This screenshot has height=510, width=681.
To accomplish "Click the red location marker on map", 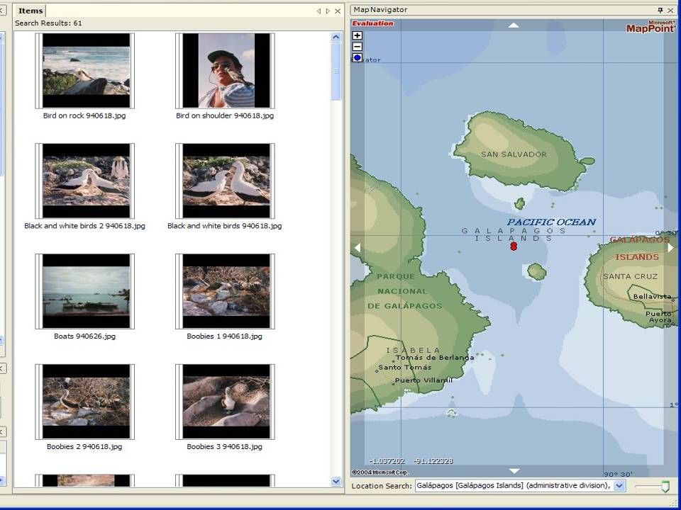I will point(514,246).
